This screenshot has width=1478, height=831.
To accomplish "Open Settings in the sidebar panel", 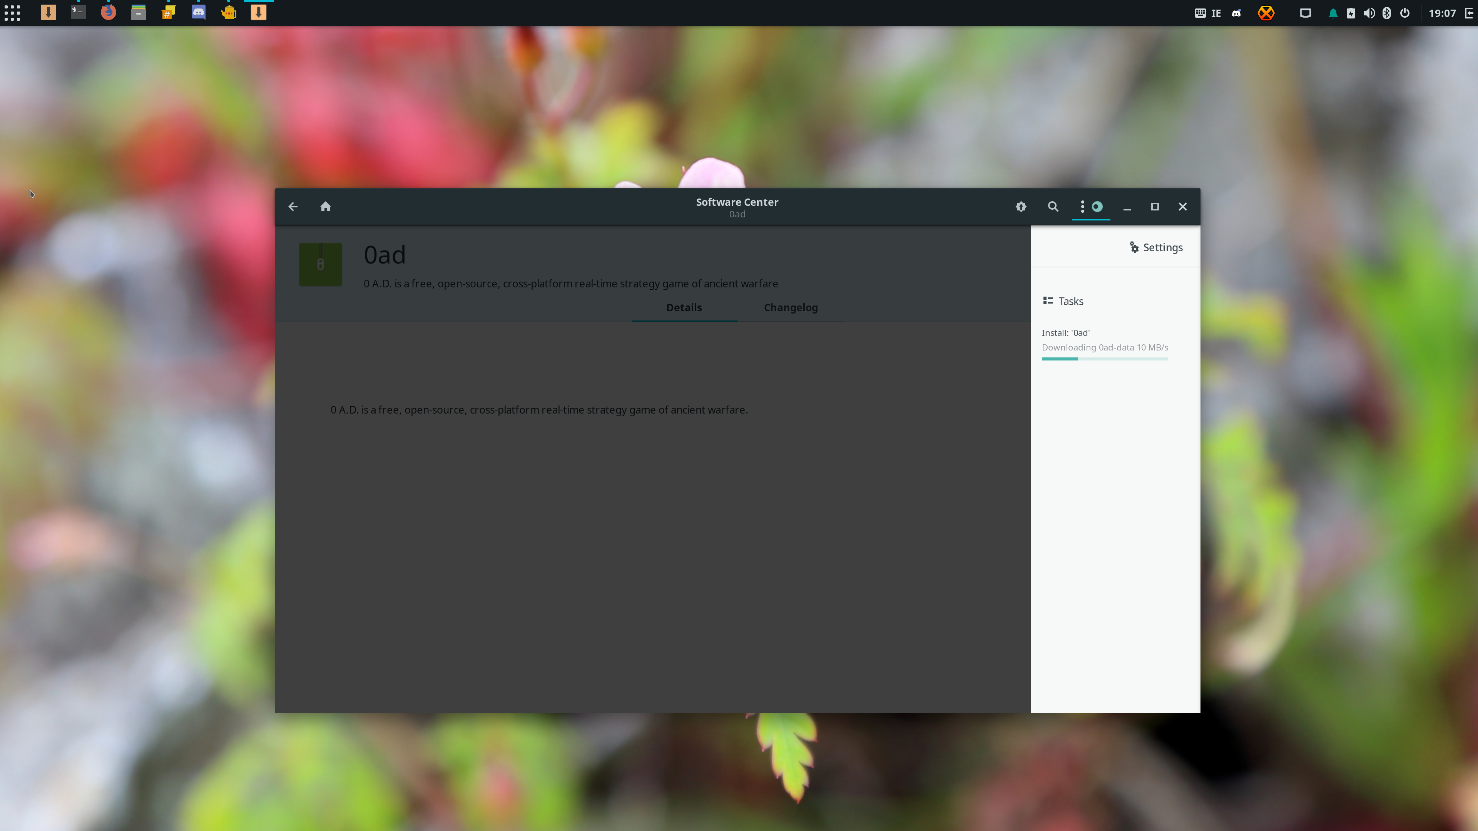I will [x=1155, y=247].
